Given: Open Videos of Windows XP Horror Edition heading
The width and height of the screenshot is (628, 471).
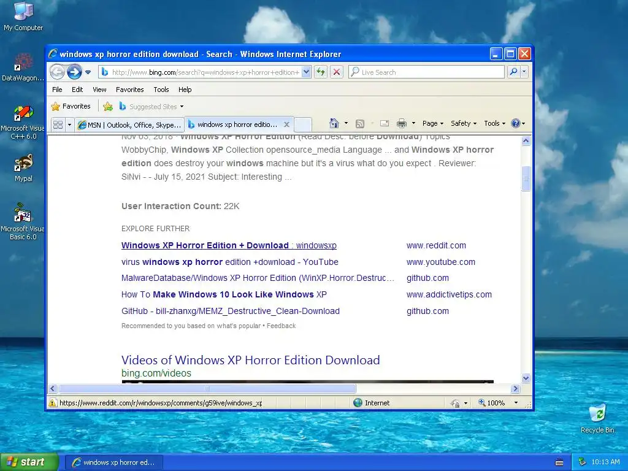Looking at the screenshot, I should point(251,360).
